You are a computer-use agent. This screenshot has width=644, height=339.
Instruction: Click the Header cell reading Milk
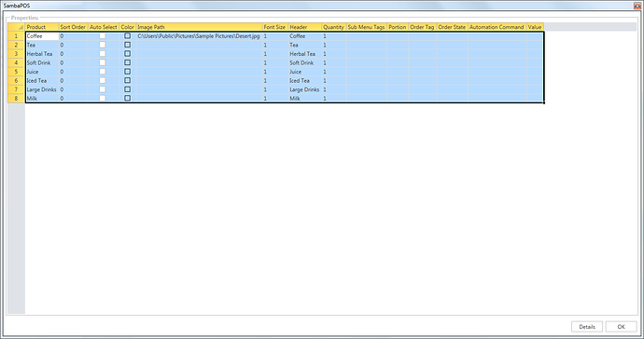coord(304,99)
